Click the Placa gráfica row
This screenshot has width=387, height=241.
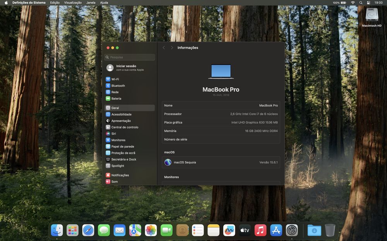coord(221,122)
